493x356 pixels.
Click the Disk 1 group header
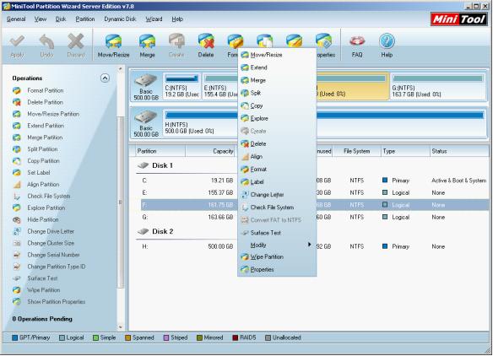point(162,165)
